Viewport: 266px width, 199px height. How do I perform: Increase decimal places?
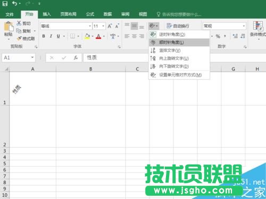pyautogui.click(x=235, y=36)
